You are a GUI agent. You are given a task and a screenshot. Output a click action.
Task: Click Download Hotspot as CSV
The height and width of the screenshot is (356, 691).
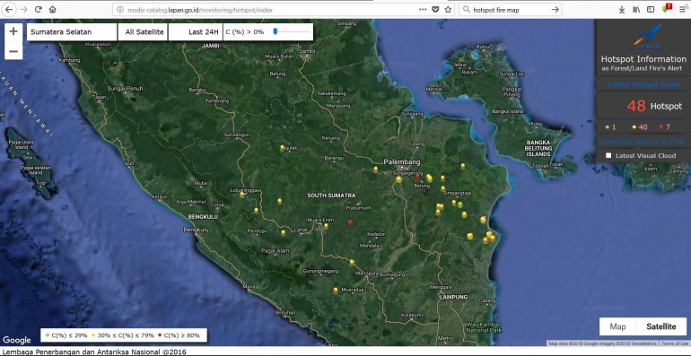coord(642,141)
